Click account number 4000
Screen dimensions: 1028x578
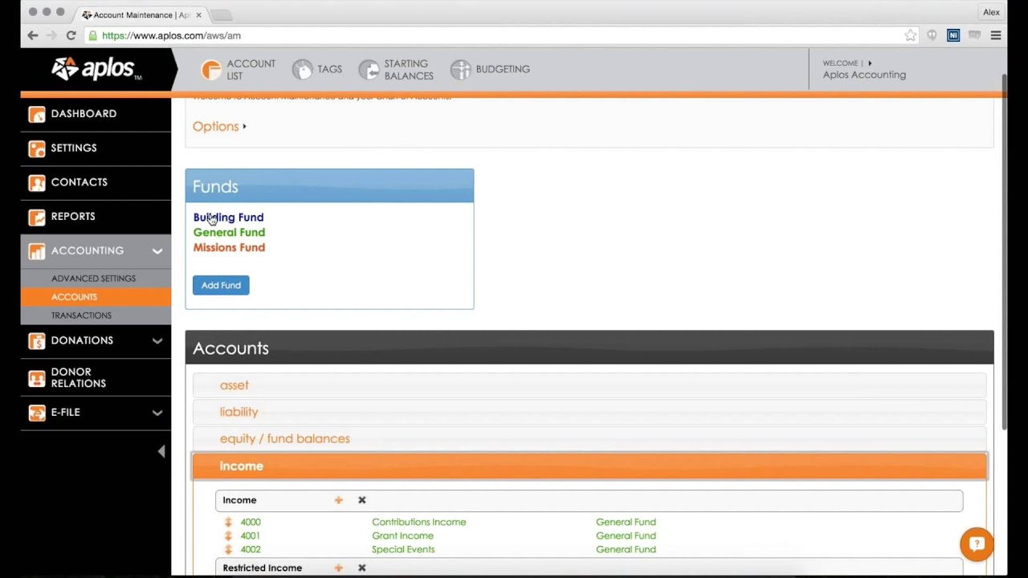(x=251, y=522)
